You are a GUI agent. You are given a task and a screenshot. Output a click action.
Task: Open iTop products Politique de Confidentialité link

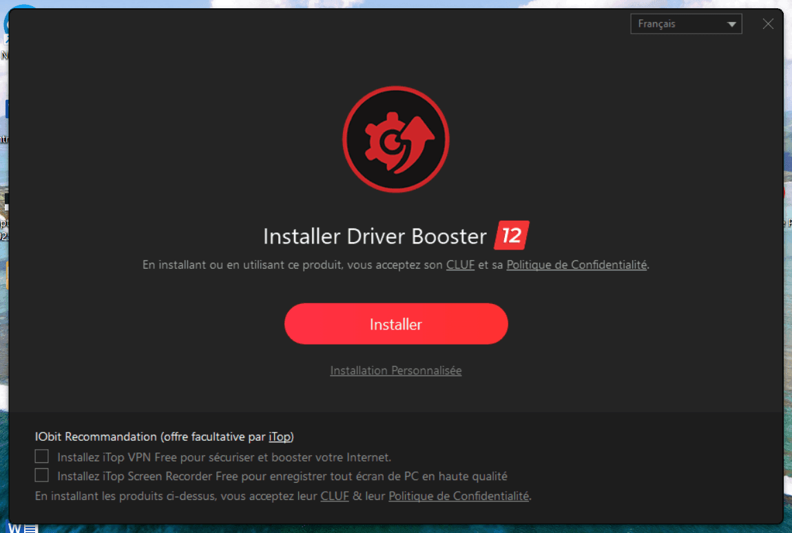click(459, 496)
